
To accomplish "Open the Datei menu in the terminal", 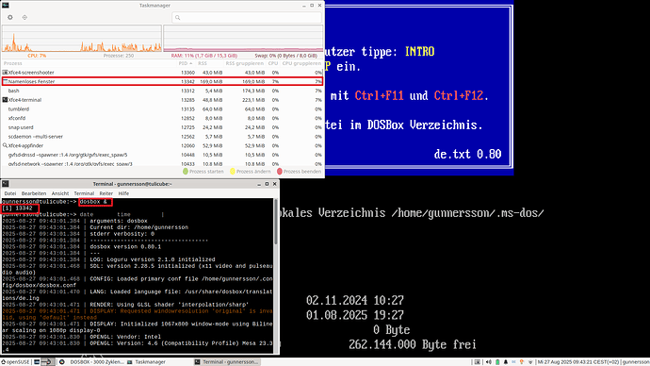I will (10, 193).
